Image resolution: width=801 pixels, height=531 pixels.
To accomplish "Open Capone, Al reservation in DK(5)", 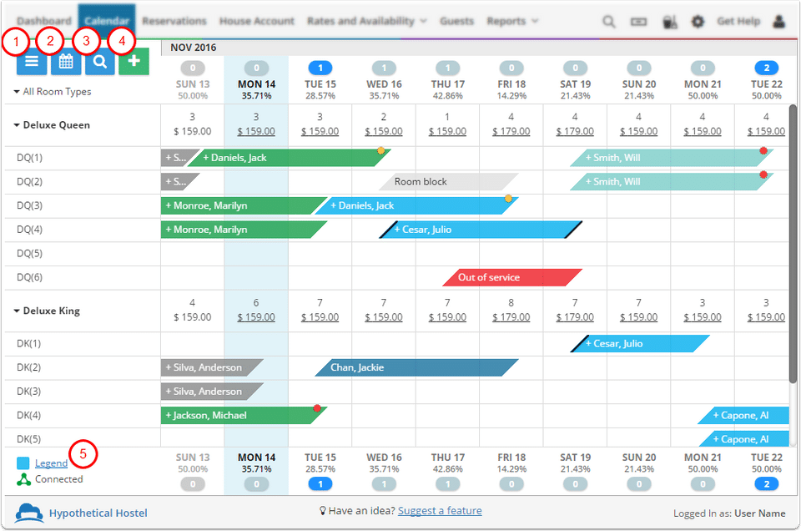I will click(x=743, y=439).
